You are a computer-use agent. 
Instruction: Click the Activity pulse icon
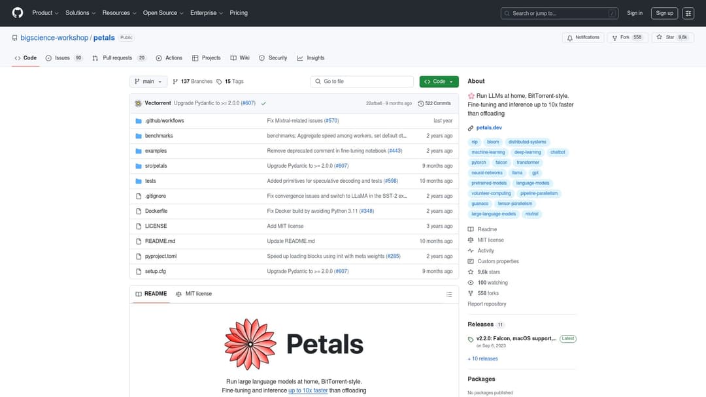[471, 251]
